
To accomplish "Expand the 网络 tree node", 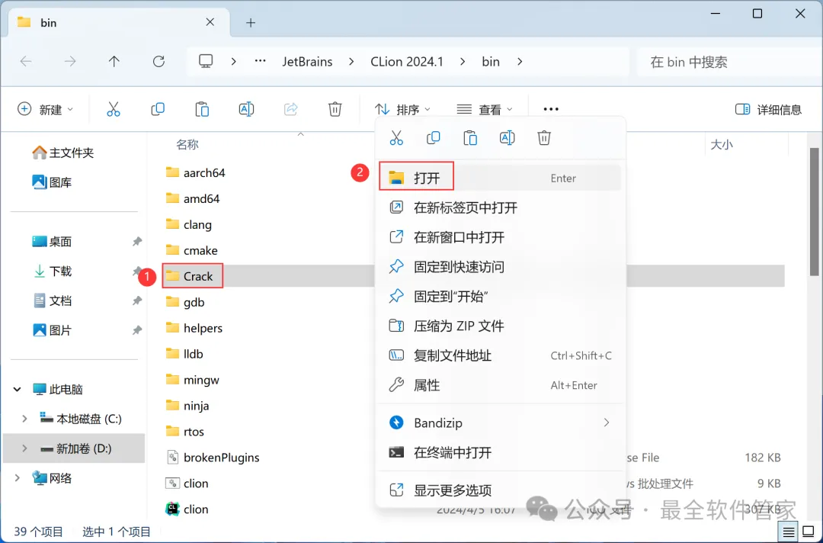I will coord(18,478).
